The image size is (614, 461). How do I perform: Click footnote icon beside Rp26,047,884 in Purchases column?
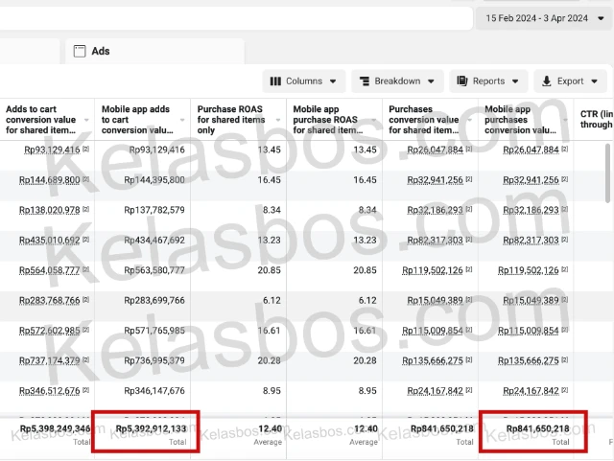pyautogui.click(x=469, y=150)
